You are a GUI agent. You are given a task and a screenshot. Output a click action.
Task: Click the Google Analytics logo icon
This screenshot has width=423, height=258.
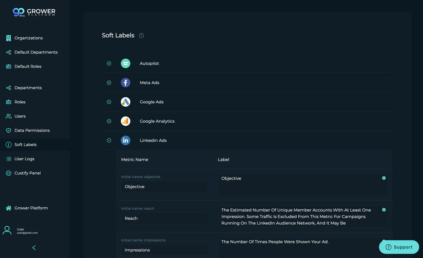(x=126, y=121)
